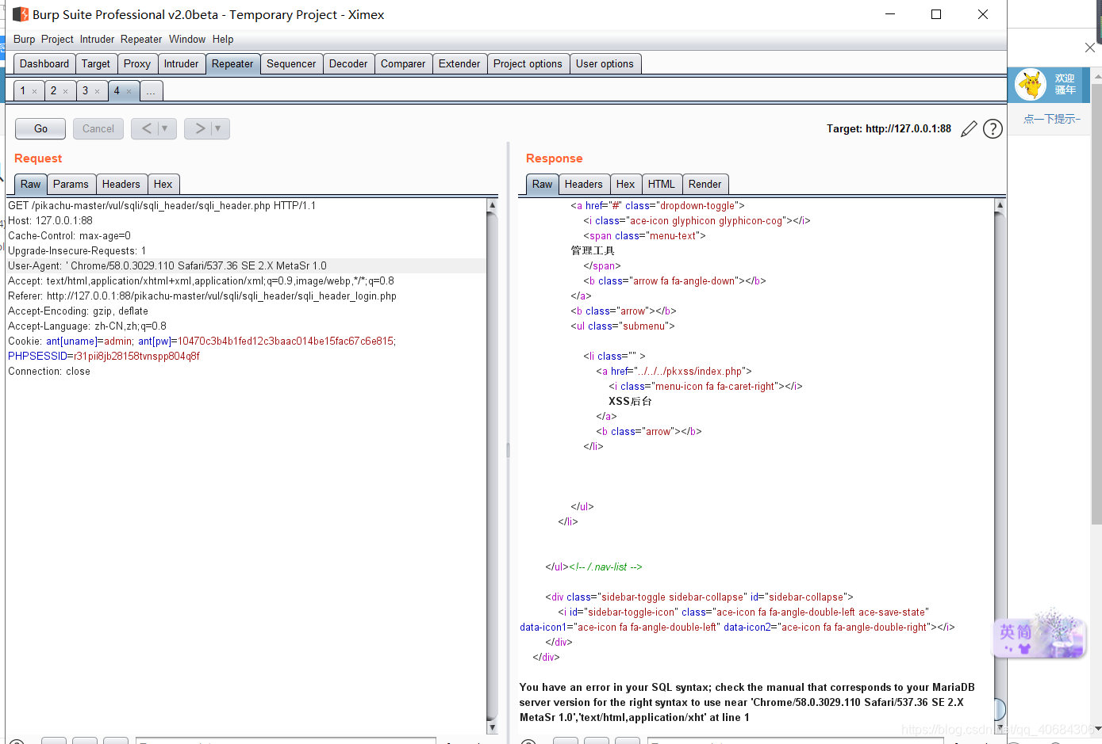
Task: Select the Response Render tab
Action: (x=705, y=185)
